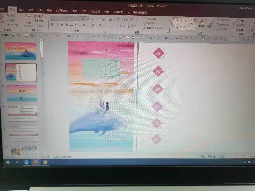Open the Section dropdown in Slides group
The image size is (255, 191).
click(39, 25)
